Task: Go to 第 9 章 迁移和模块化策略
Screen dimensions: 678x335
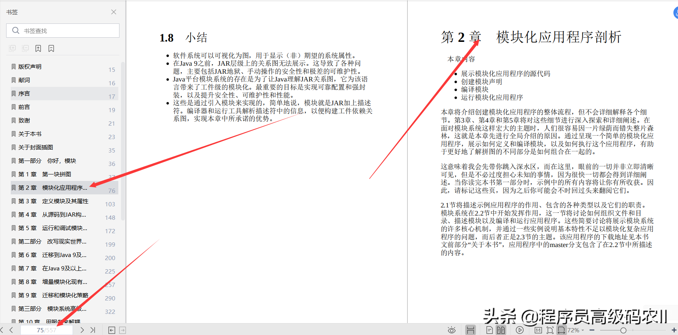Action: pos(64,295)
